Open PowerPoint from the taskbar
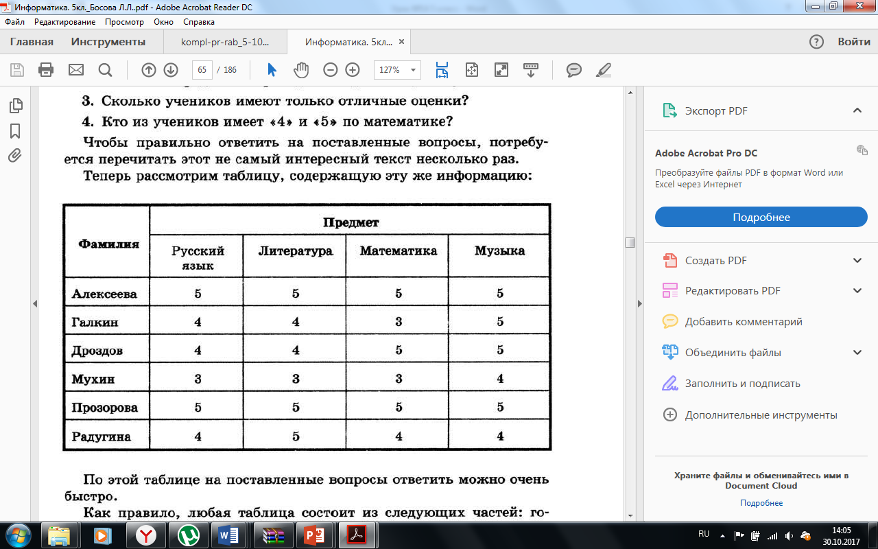Screen dimensions: 878x549 click(313, 534)
